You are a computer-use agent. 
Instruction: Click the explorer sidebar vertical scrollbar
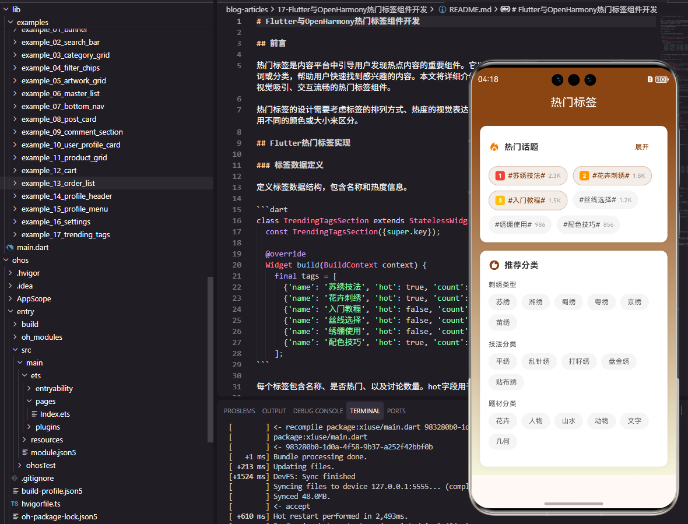click(210, 360)
